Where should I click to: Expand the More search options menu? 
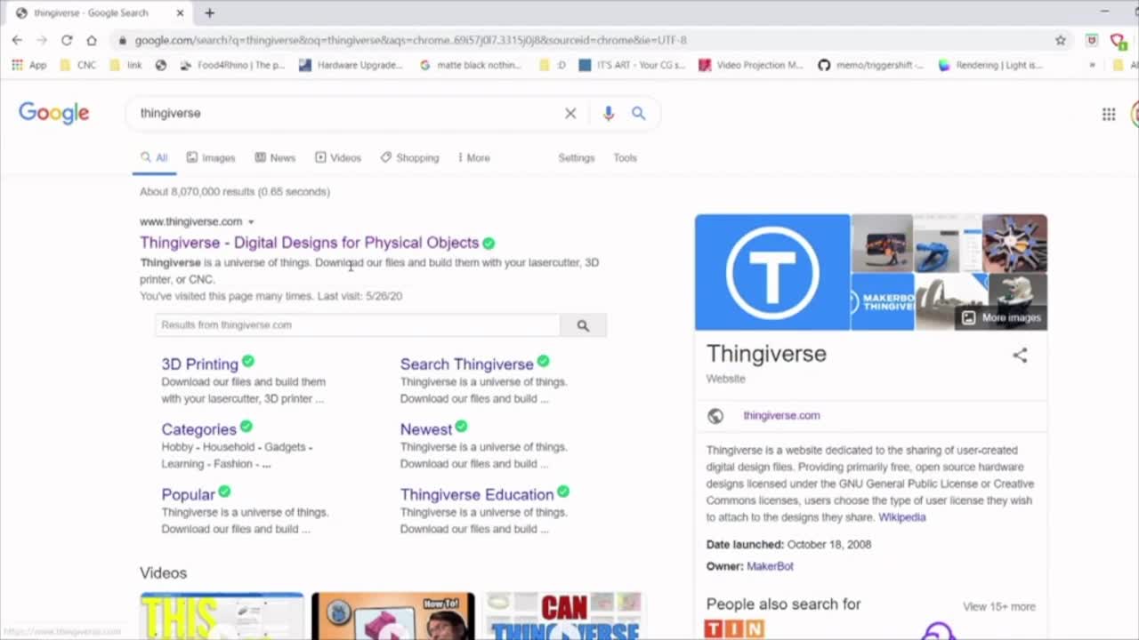pyautogui.click(x=473, y=157)
